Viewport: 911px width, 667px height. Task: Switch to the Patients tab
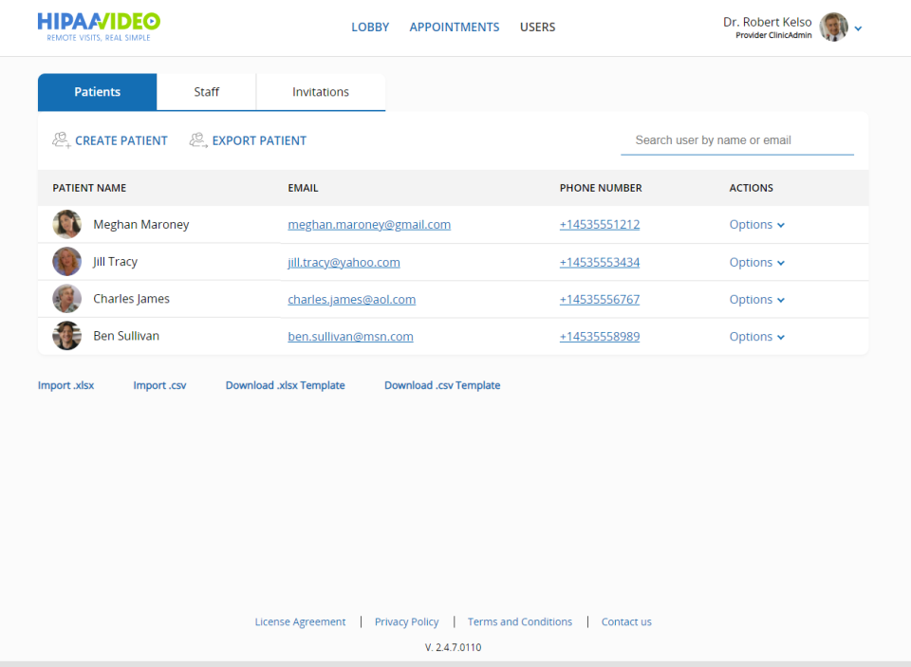pos(97,92)
